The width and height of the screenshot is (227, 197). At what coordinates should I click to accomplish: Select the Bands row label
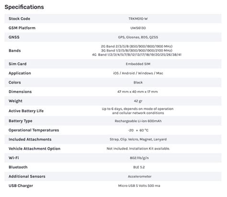point(15,51)
